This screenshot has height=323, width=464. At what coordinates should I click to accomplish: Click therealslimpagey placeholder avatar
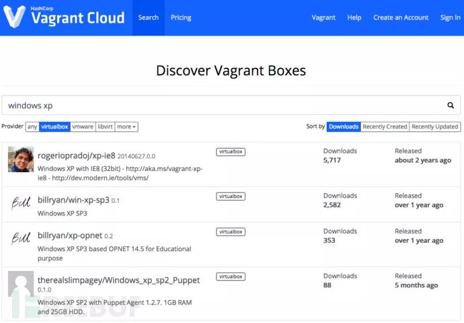tap(21, 283)
